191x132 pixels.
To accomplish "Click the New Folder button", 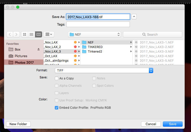I will (x=18, y=124).
